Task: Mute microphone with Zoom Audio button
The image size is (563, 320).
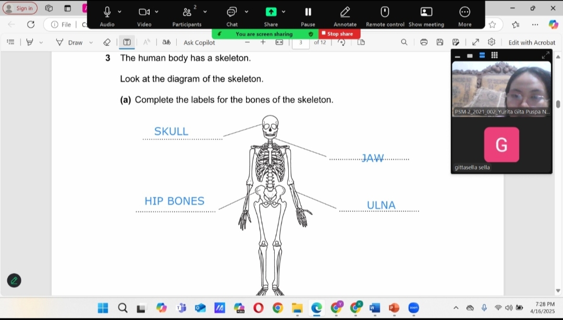Action: pyautogui.click(x=107, y=16)
